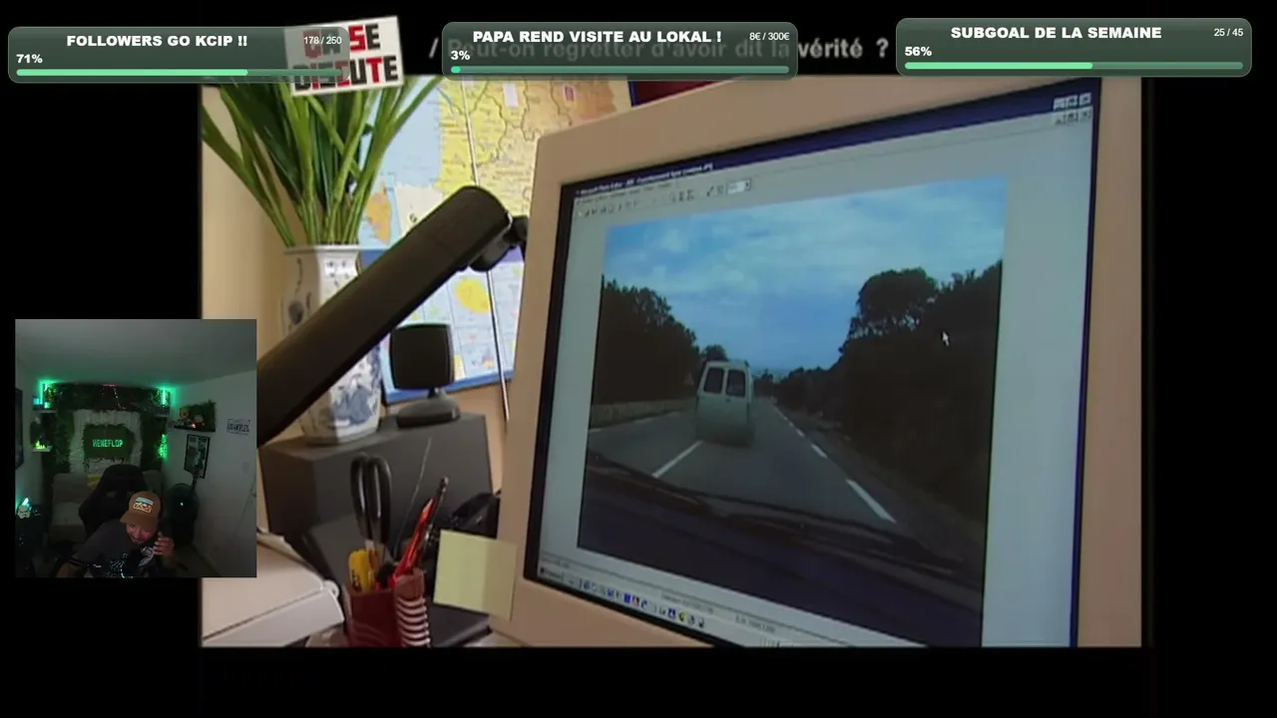
Task: Click the 56% subgoal percentage
Action: click(918, 52)
